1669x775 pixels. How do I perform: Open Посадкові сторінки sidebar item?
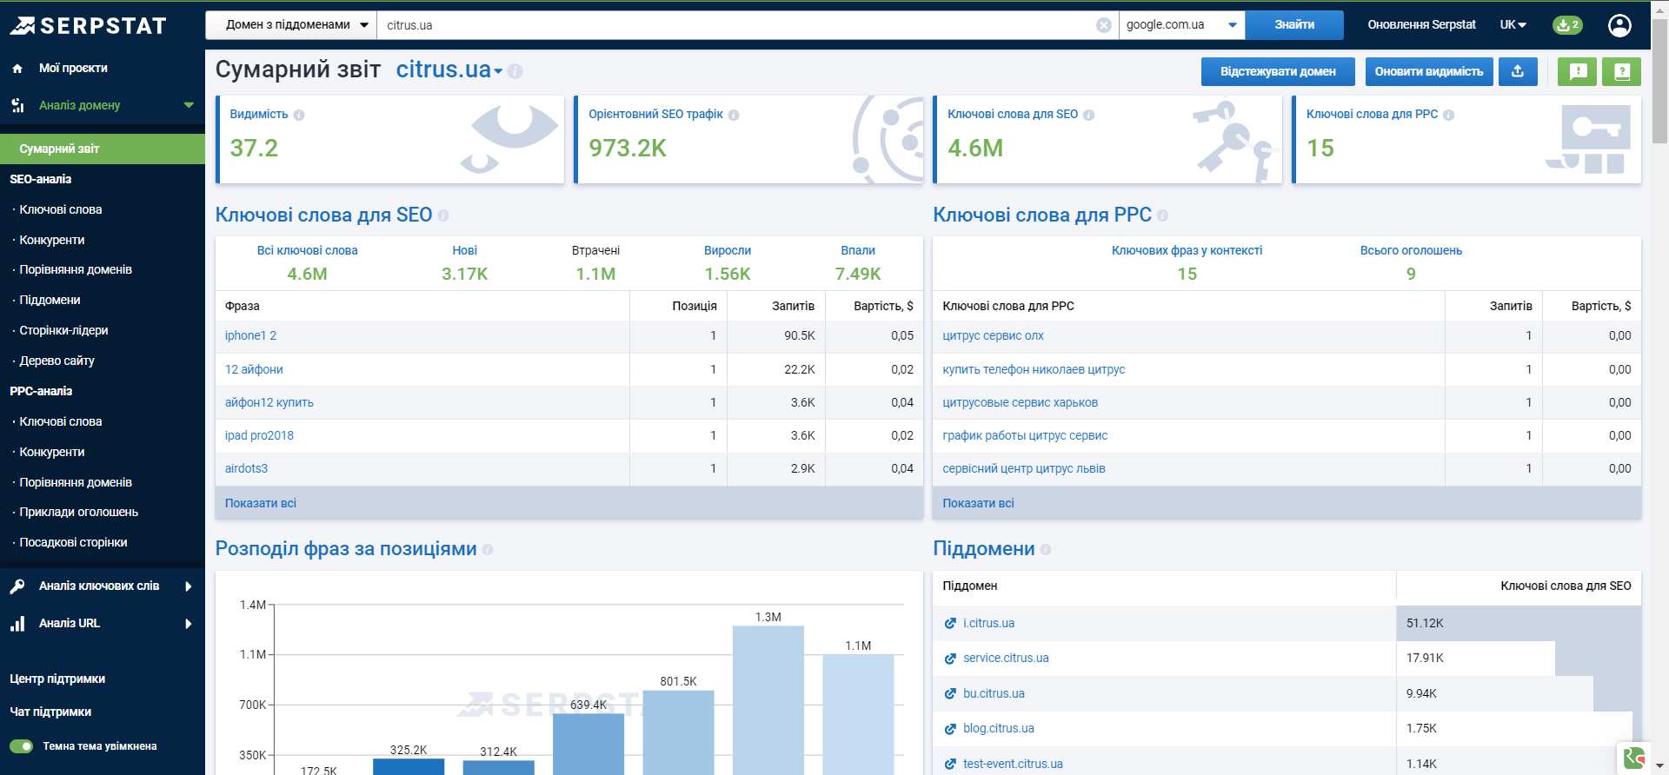(x=73, y=542)
